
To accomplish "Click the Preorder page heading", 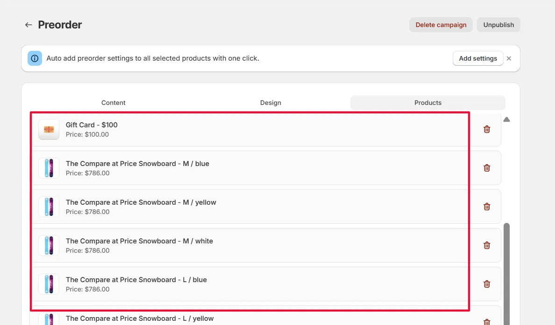I will [60, 25].
